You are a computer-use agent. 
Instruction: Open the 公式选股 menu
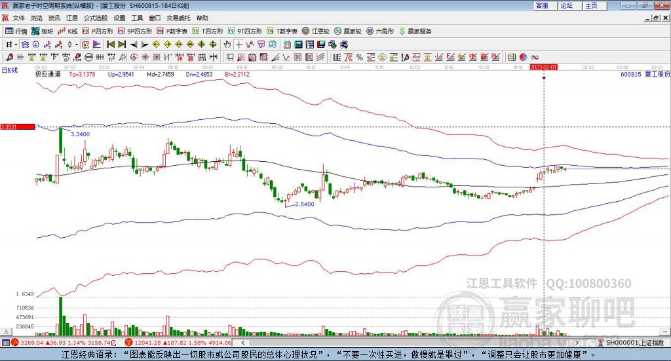(96, 18)
